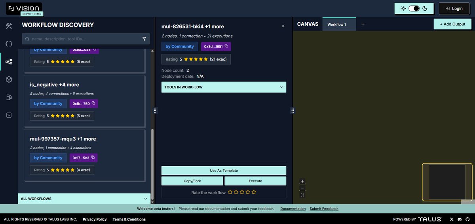Copy address 0x17...5c3 with copy icon

click(x=93, y=158)
